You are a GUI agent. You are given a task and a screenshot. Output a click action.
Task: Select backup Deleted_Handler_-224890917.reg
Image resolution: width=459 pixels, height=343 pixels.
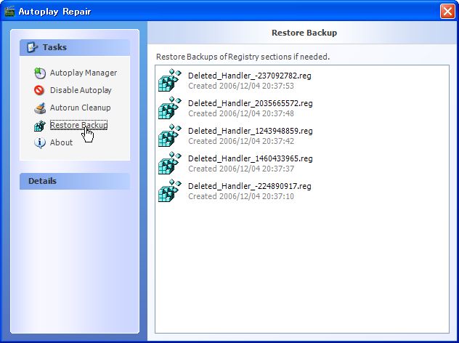pyautogui.click(x=250, y=186)
